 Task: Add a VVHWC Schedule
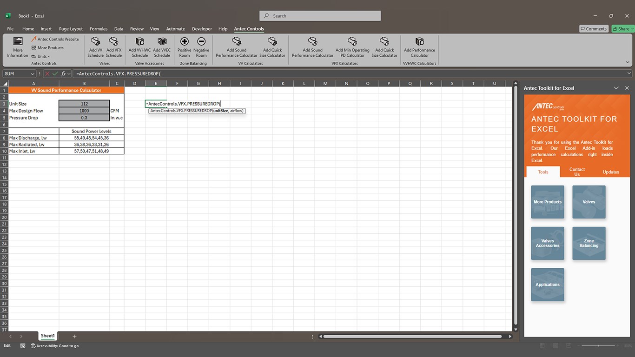click(x=139, y=47)
